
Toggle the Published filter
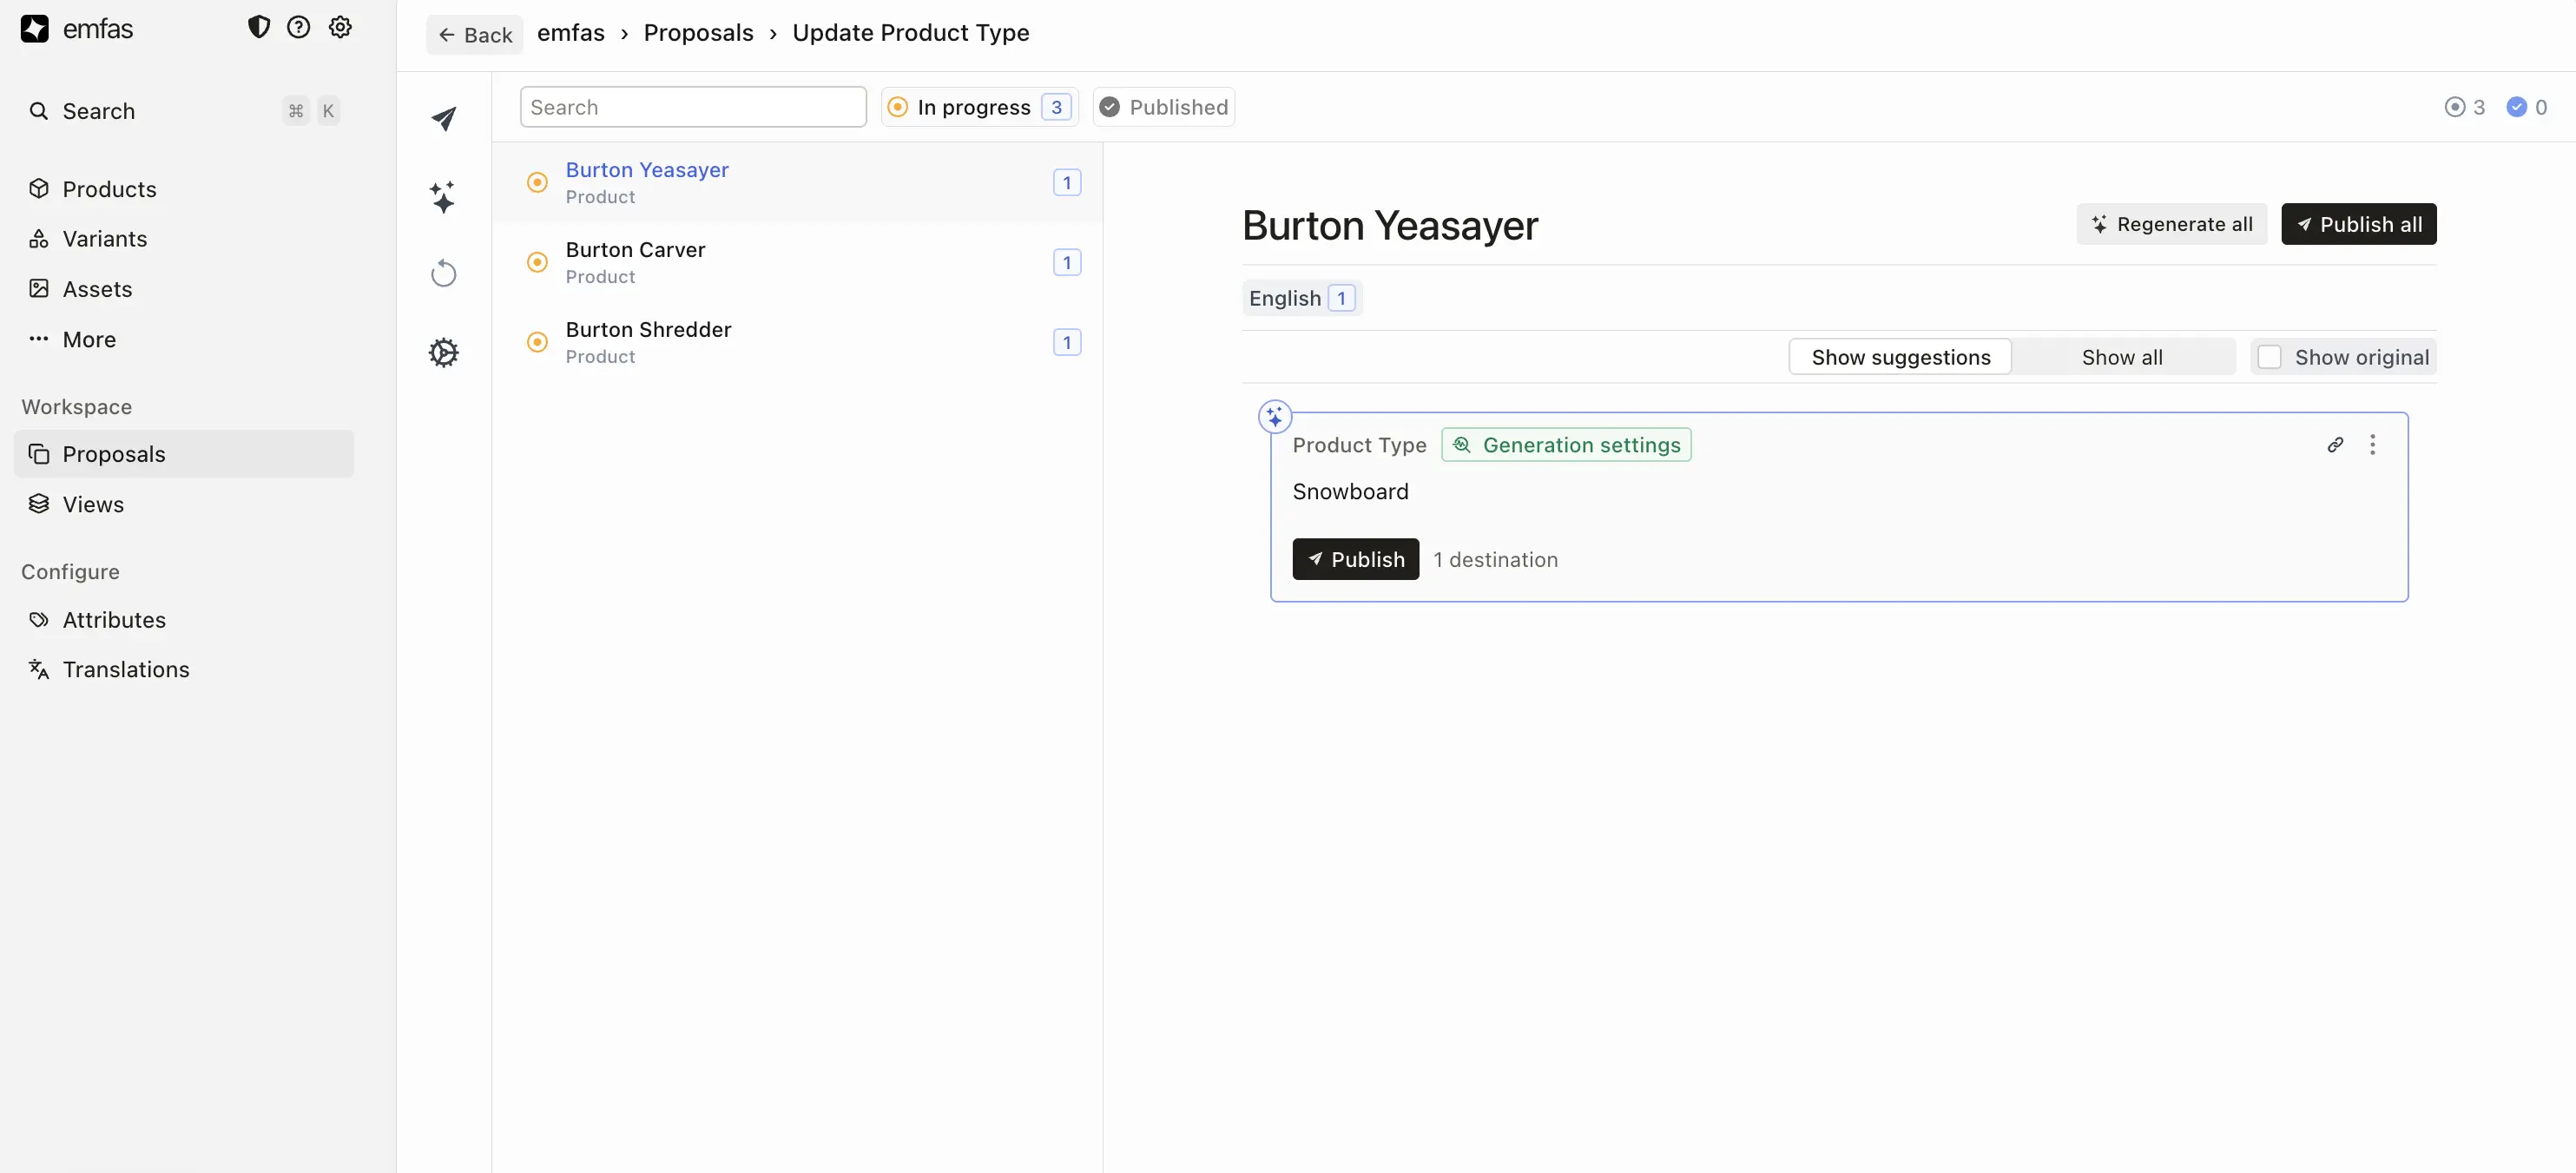tap(1163, 107)
